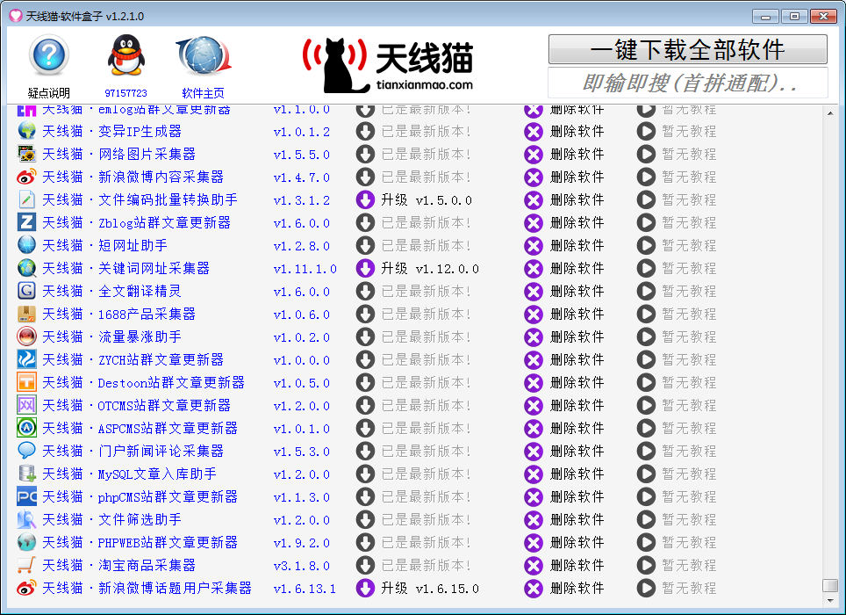Click 暂无教程 for 新浪微博话题用户采集器

pyautogui.click(x=689, y=588)
